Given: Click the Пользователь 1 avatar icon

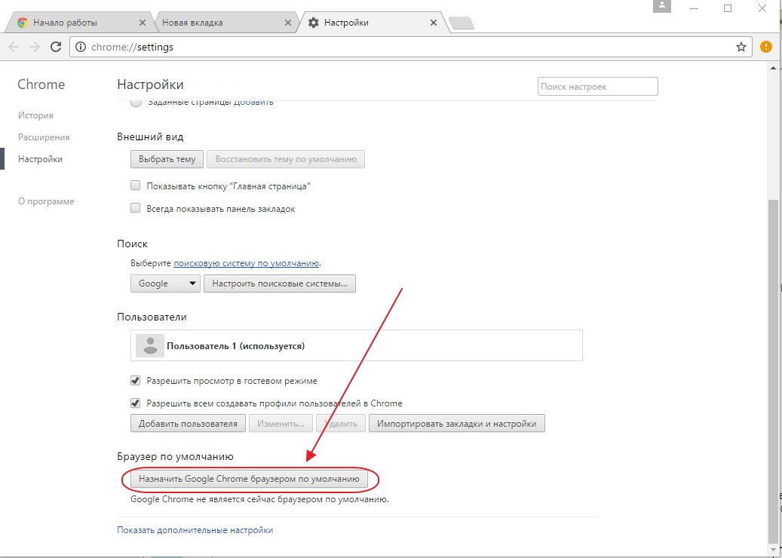Looking at the screenshot, I should click(x=150, y=345).
